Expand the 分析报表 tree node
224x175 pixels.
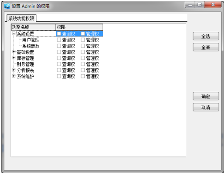click(x=14, y=70)
